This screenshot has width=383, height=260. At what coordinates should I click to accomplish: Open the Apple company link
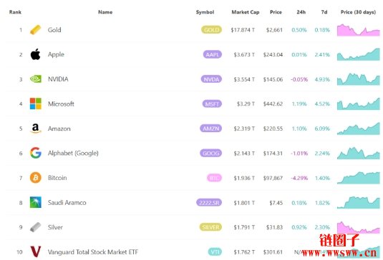tap(56, 54)
